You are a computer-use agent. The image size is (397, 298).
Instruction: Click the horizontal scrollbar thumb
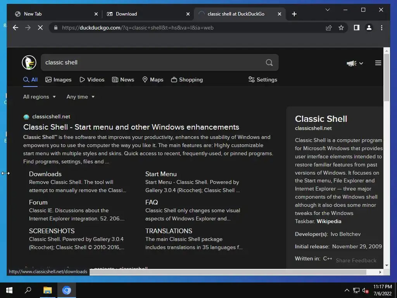[x=228, y=272]
